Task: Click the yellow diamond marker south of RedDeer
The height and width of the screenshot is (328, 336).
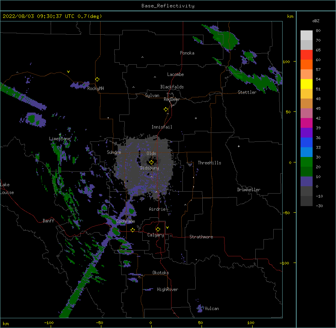Action: pos(166,109)
